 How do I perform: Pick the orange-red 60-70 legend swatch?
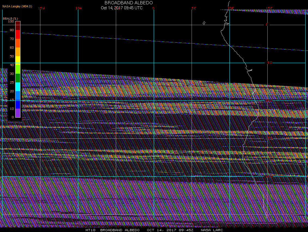pyautogui.click(x=18, y=43)
